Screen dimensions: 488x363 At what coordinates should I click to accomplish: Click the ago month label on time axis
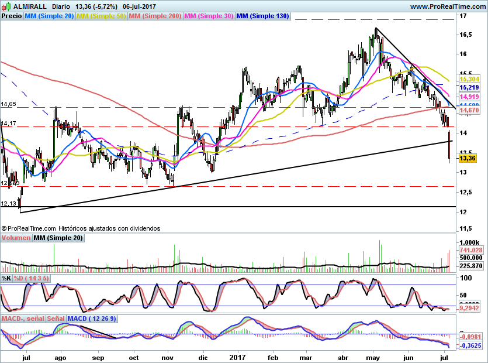click(60, 358)
